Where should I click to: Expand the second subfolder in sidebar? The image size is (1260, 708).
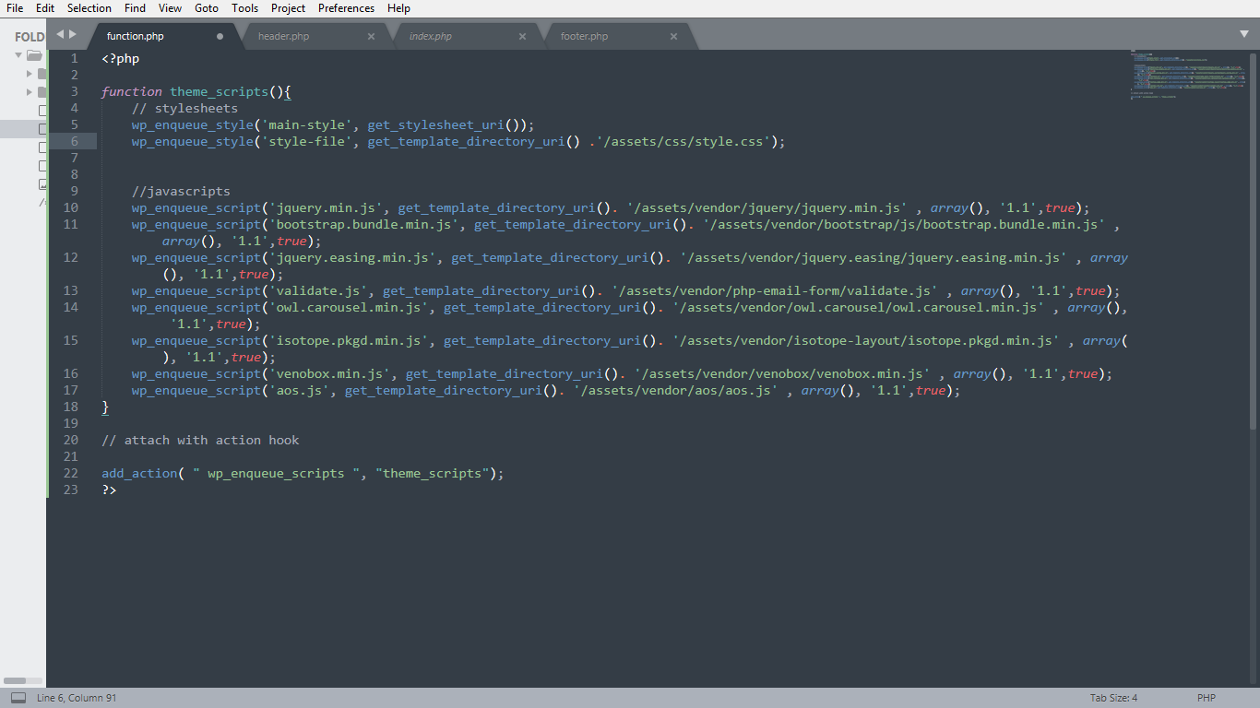pyautogui.click(x=30, y=92)
